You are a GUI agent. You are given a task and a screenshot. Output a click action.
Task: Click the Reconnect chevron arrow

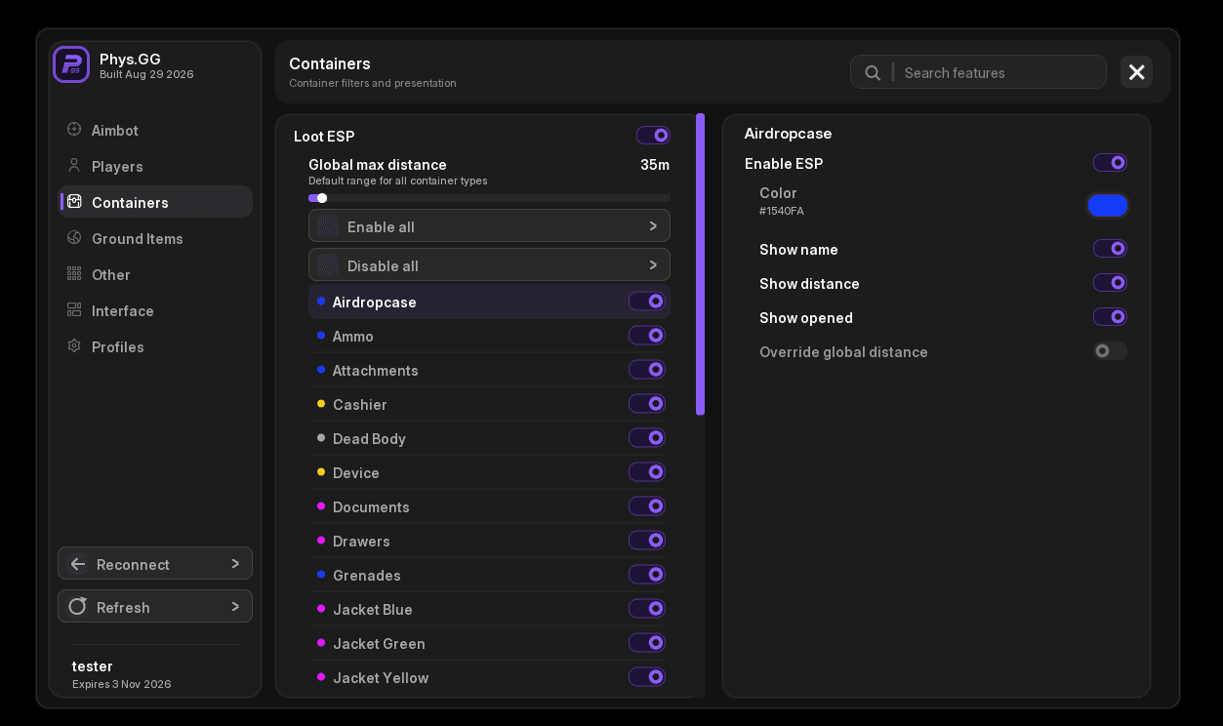(x=235, y=564)
